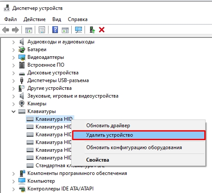Select the Камеры webcam icon

coord(21,104)
